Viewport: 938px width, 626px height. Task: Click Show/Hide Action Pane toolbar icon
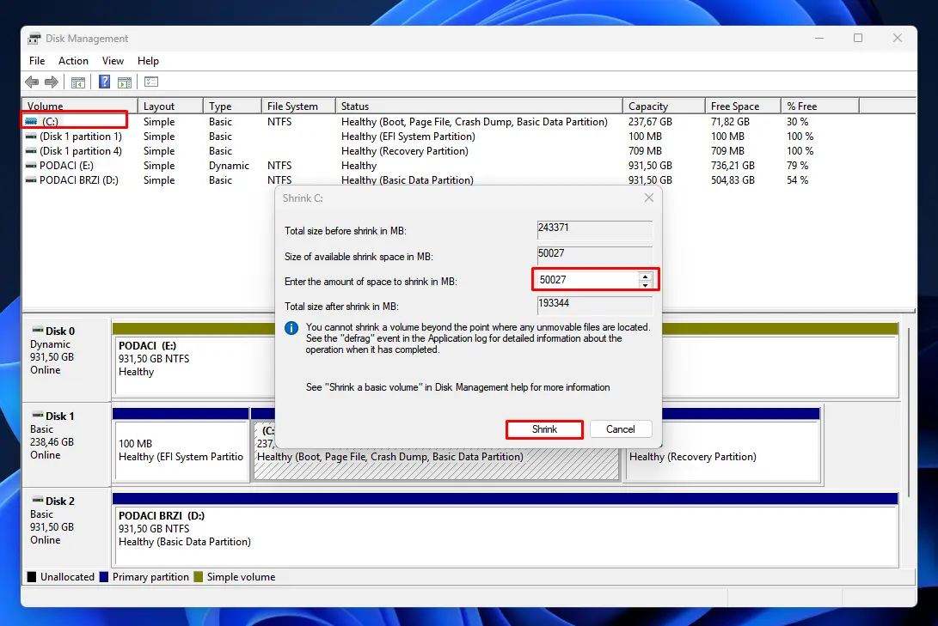point(125,82)
